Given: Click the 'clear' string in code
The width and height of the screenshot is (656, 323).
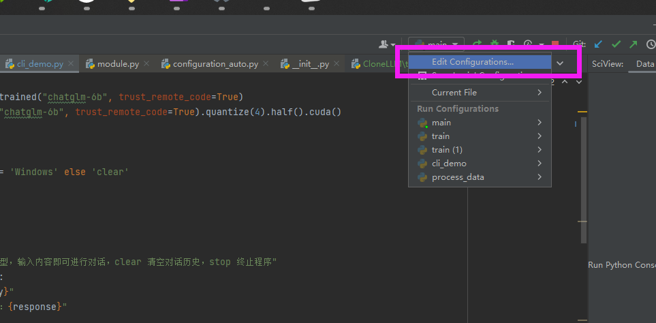Looking at the screenshot, I should [x=110, y=172].
